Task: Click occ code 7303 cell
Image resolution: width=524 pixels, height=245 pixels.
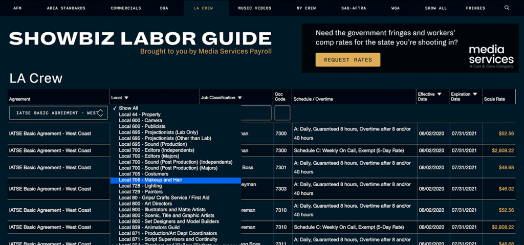Action: tap(281, 189)
